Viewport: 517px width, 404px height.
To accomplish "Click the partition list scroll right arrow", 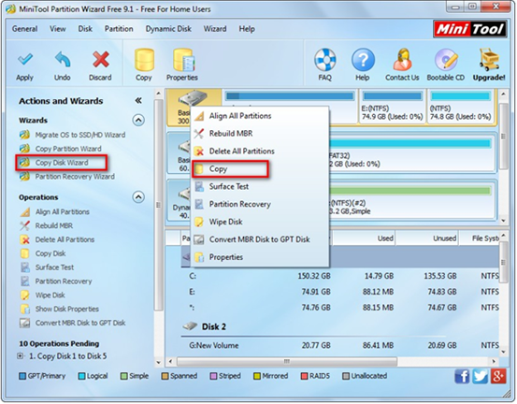I will pyautogui.click(x=494, y=362).
